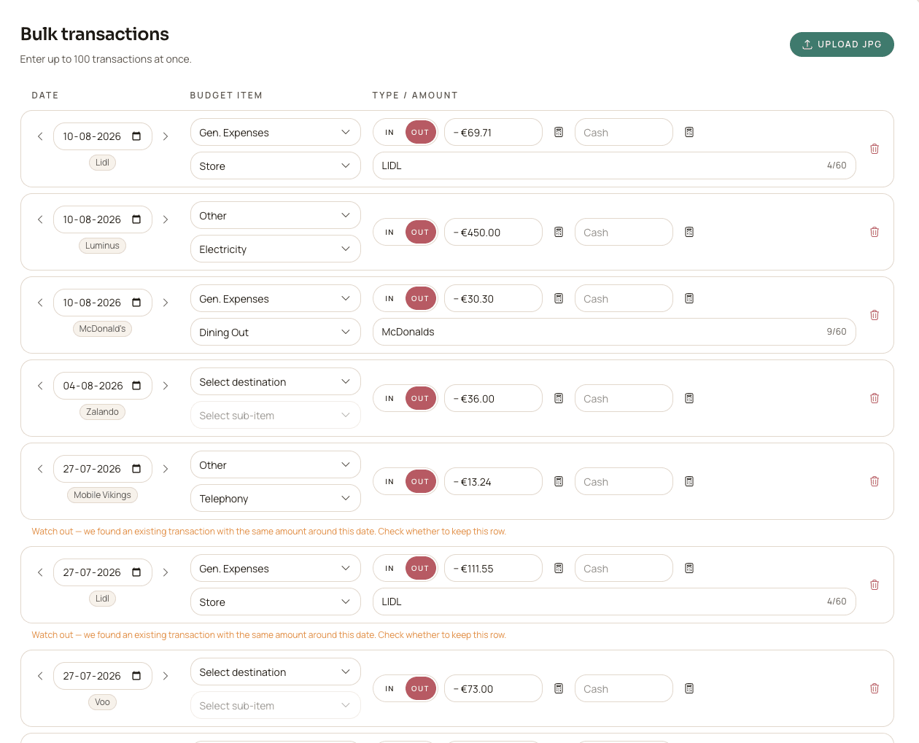This screenshot has height=743, width=919.
Task: Open calculator next to €450.00 amount
Action: click(x=559, y=232)
